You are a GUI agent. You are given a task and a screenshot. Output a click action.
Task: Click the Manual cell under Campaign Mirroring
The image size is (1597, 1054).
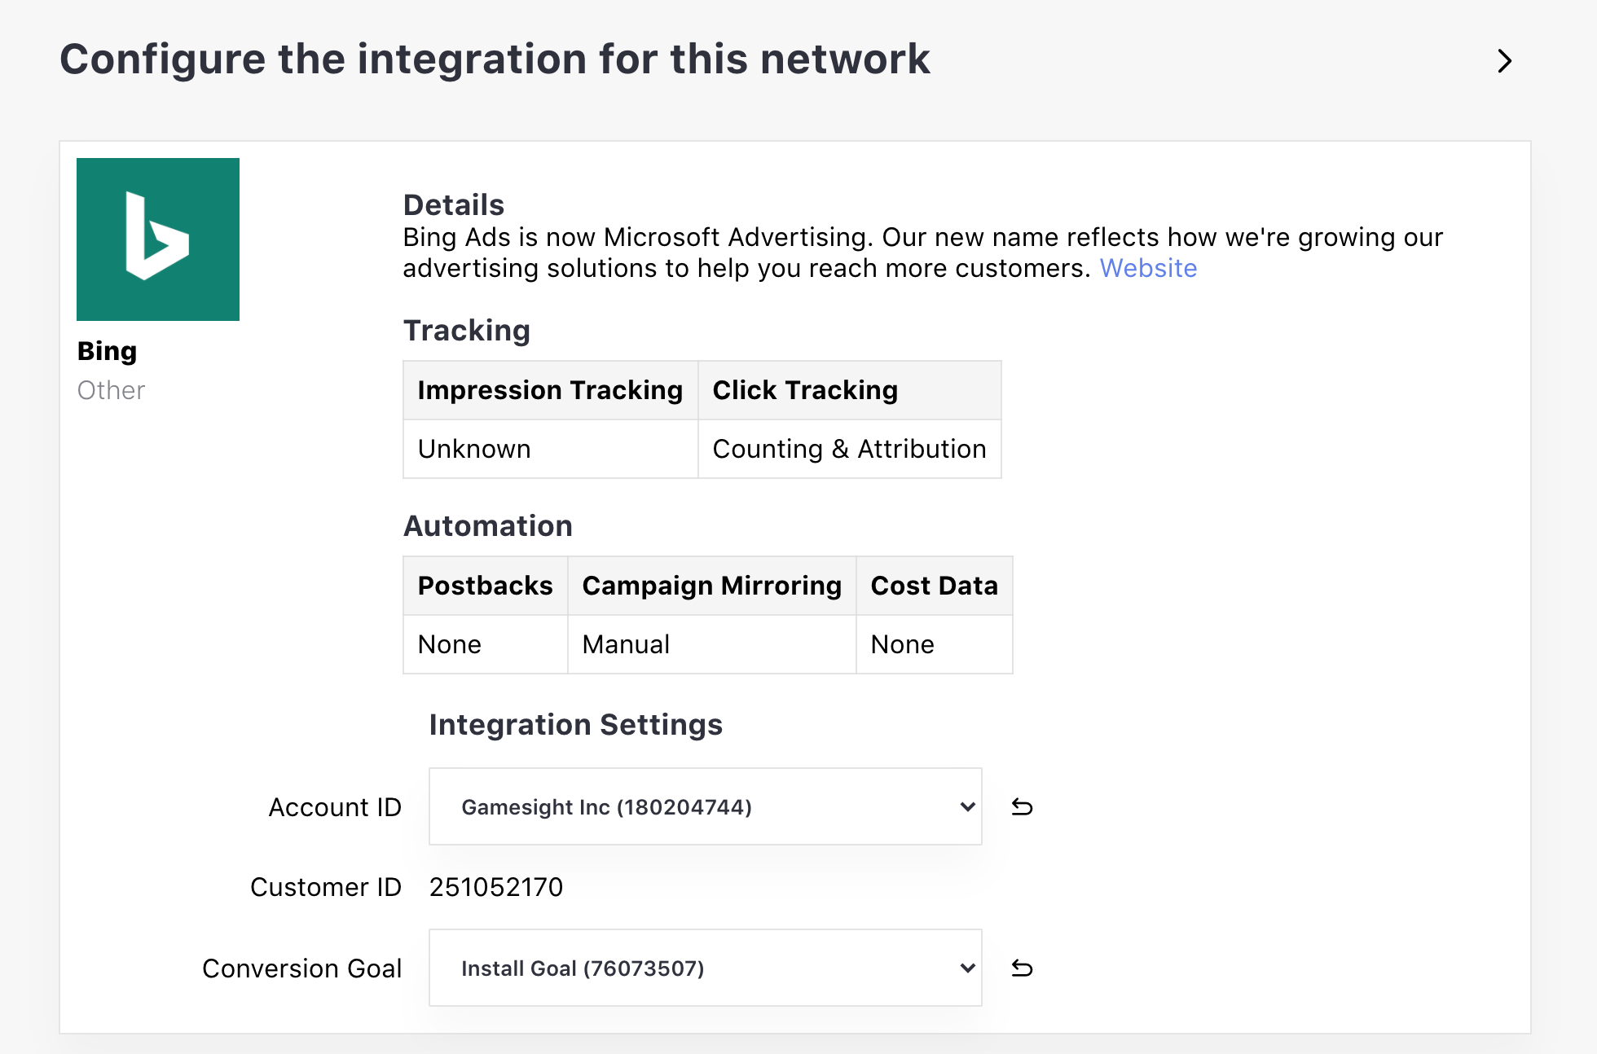(x=712, y=644)
